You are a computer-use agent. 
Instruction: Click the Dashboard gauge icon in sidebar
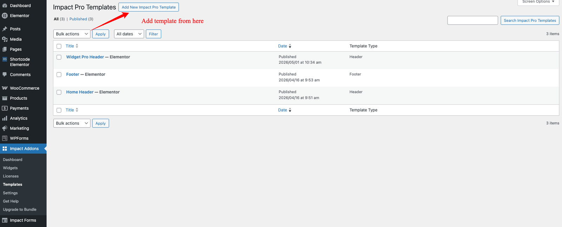(5, 6)
